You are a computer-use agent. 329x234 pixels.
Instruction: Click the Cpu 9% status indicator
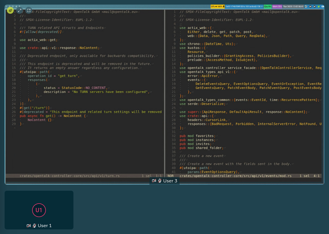(x=268, y=6)
